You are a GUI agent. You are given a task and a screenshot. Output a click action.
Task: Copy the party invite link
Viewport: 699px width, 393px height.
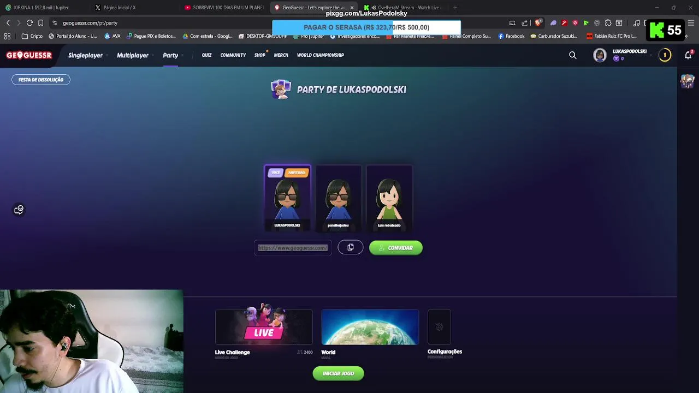[351, 248]
